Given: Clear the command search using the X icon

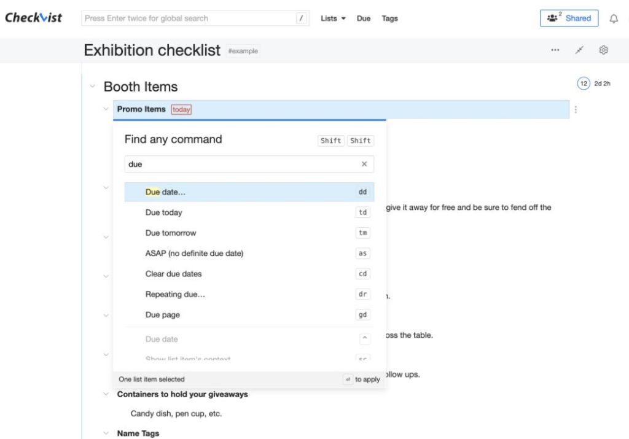Looking at the screenshot, I should pyautogui.click(x=365, y=164).
